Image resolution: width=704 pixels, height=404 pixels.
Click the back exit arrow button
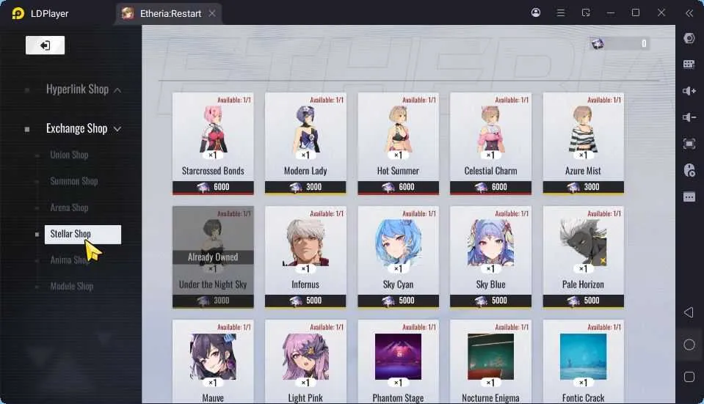45,45
